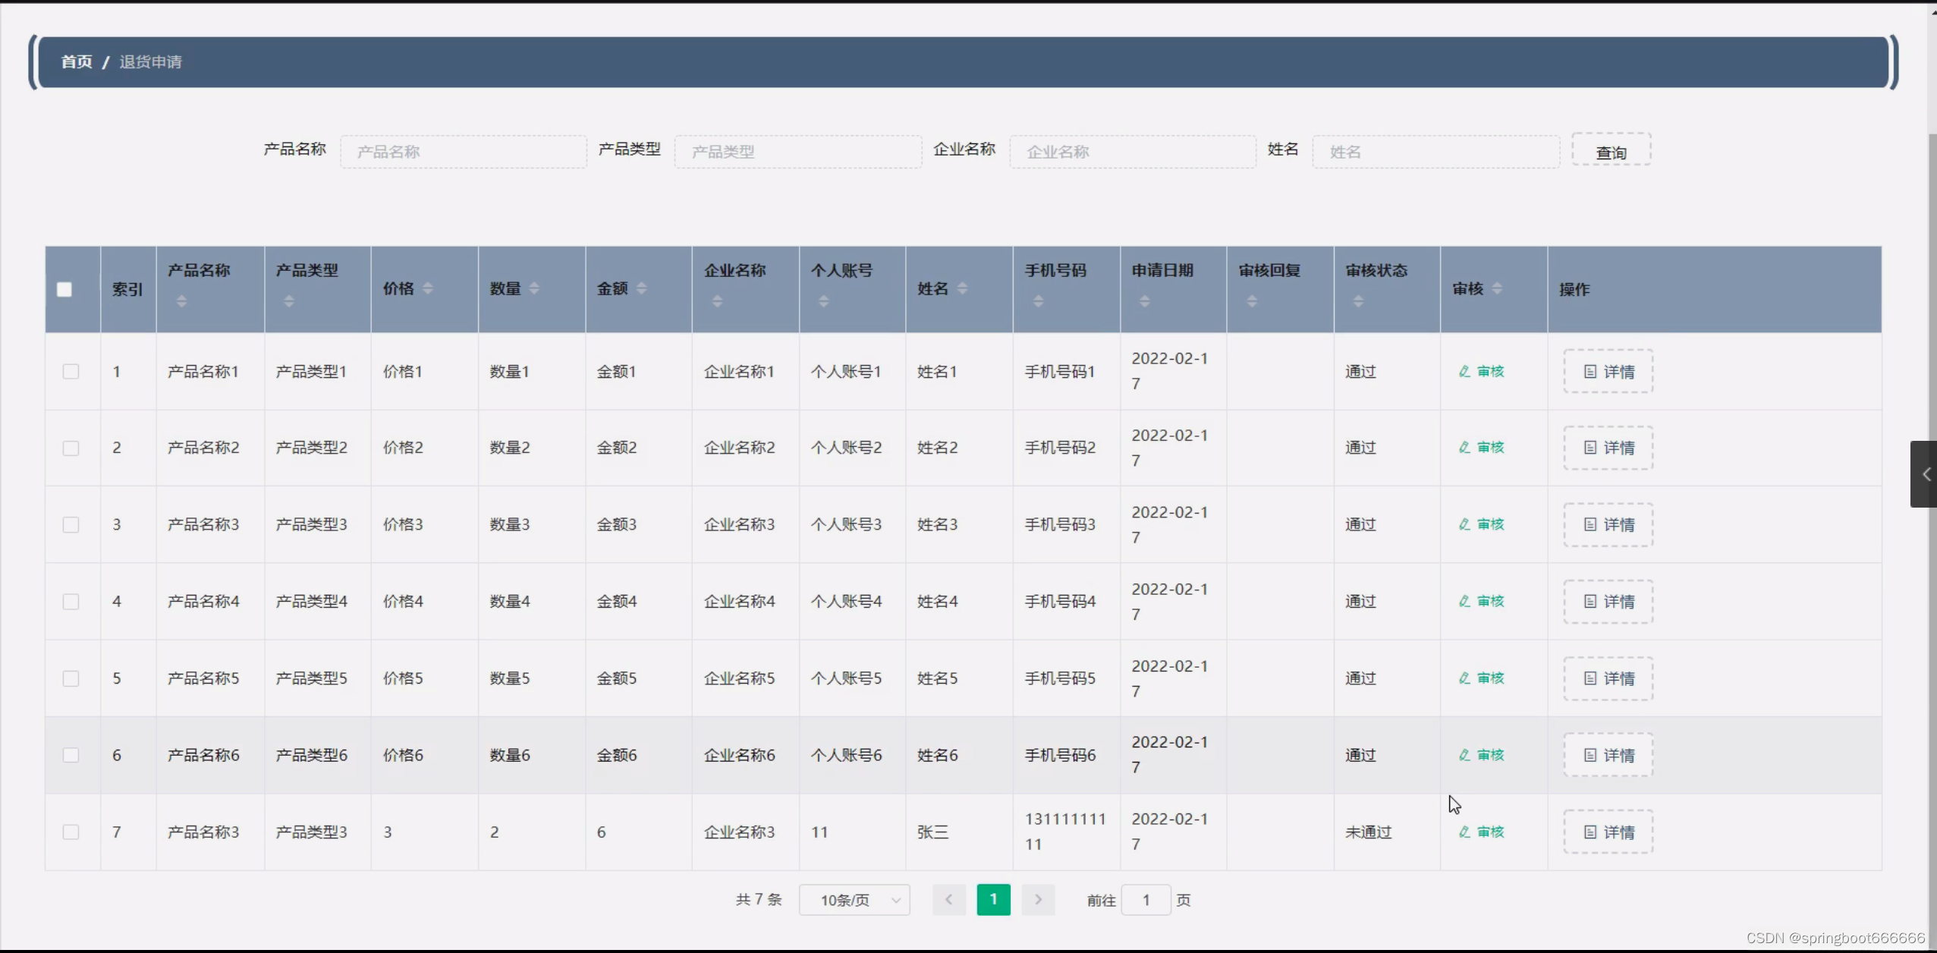Expand the right-side collapsed panel arrow
This screenshot has width=1937, height=953.
coord(1925,474)
